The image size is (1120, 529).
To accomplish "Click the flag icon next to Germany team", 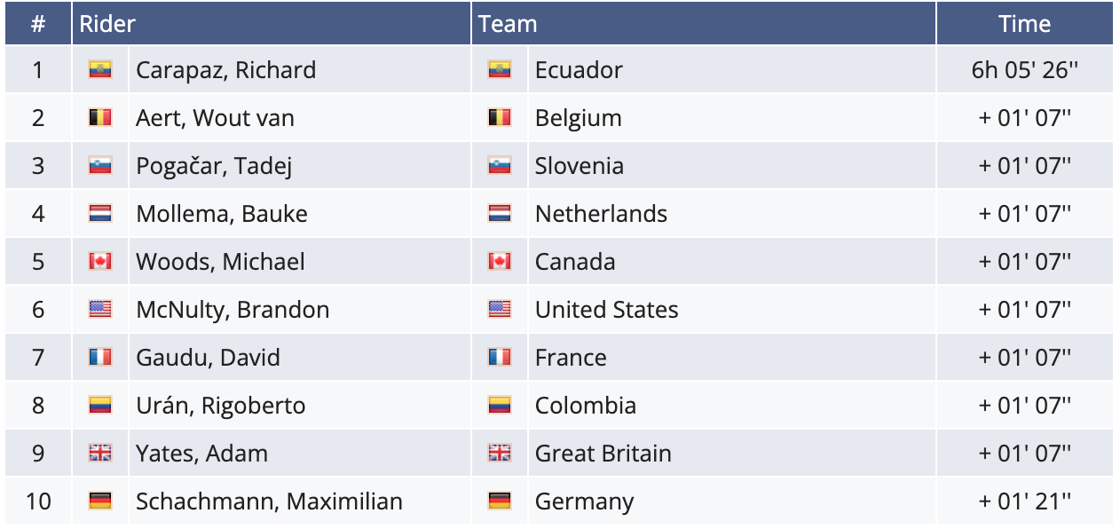I will [x=500, y=501].
